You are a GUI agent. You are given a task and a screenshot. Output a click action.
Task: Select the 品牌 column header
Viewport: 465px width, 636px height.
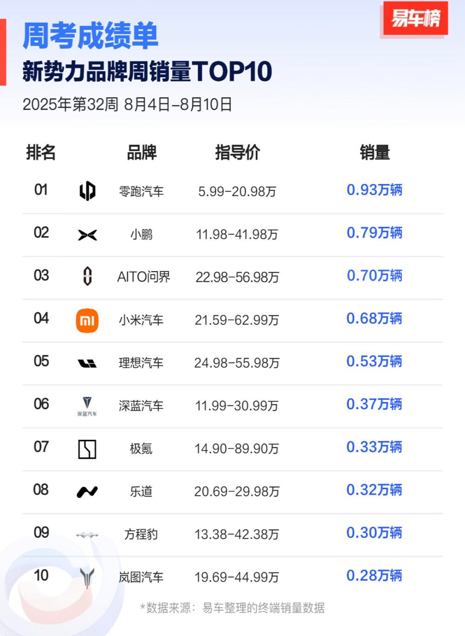[142, 152]
